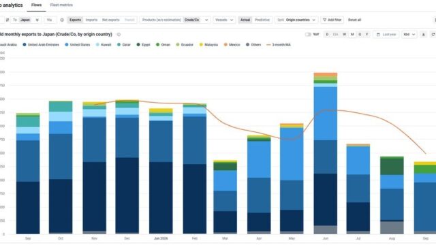Click Reset all filters
Image resolution: width=436 pixels, height=245 pixels.
tap(354, 20)
